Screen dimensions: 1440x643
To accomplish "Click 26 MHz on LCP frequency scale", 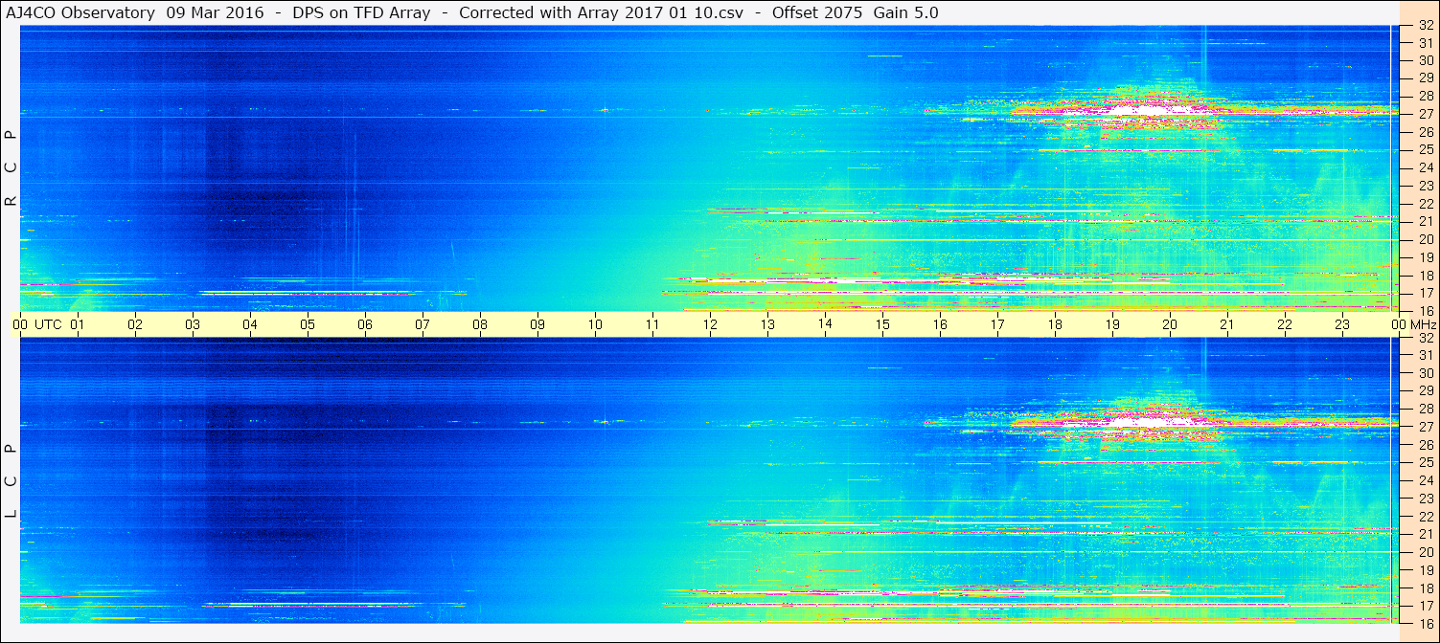I will pyautogui.click(x=1426, y=445).
